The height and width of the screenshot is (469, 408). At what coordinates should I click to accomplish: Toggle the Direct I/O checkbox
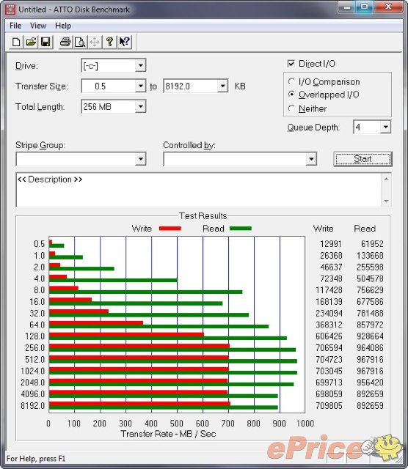(x=291, y=64)
